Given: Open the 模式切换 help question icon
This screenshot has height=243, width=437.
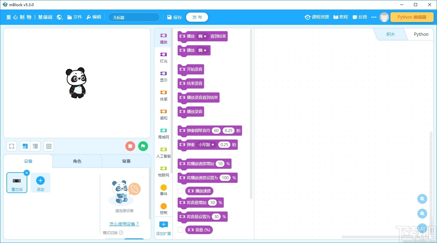Looking at the screenshot, I should pos(121,233).
